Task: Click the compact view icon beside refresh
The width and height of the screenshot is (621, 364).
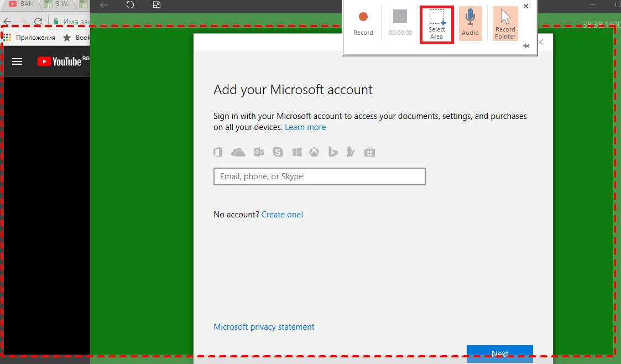Action: [157, 5]
